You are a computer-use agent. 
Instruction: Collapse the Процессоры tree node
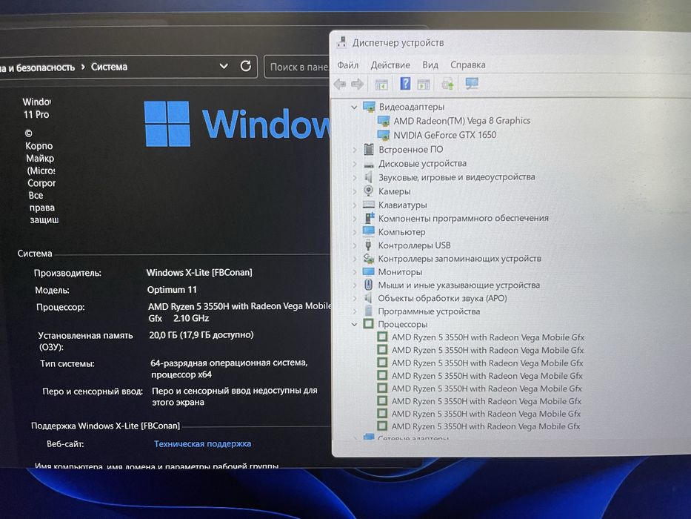point(354,325)
